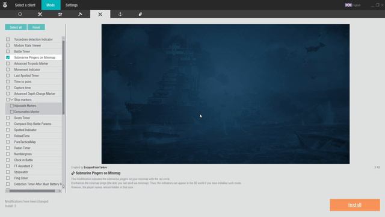This screenshot has height=217, width=385.
Task: Click the Select all button
Action: (16, 27)
